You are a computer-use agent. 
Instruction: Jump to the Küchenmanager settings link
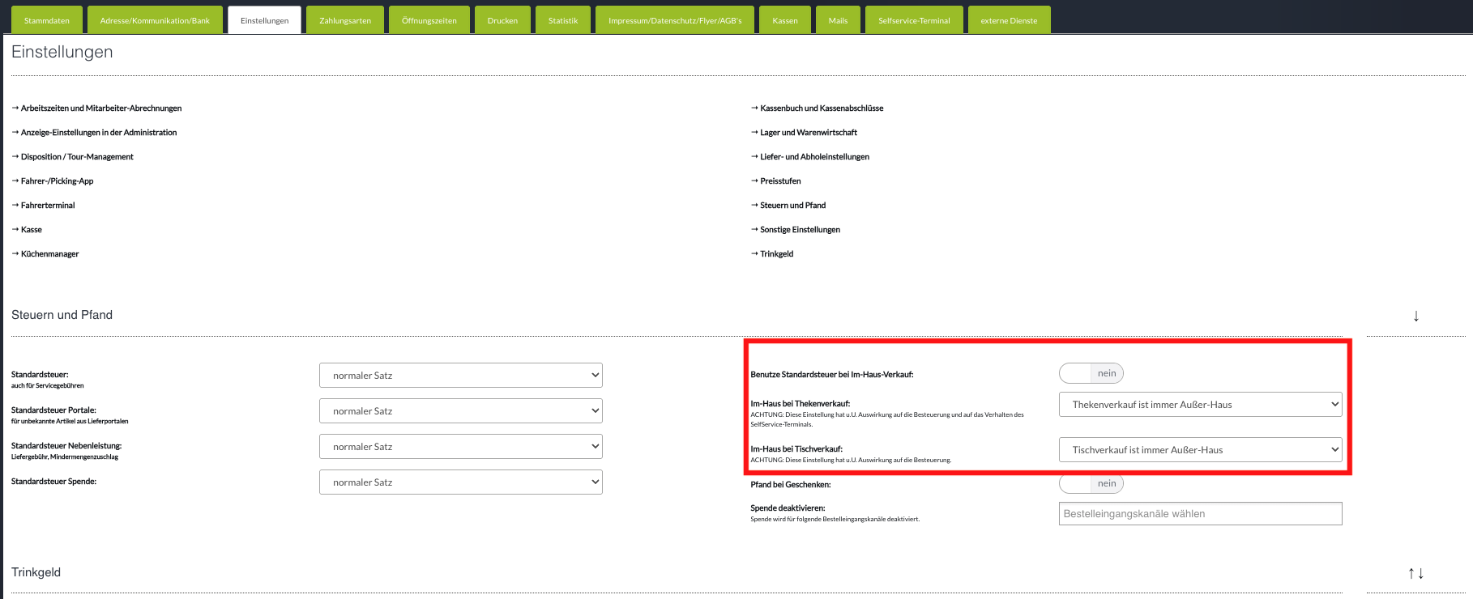(x=49, y=254)
